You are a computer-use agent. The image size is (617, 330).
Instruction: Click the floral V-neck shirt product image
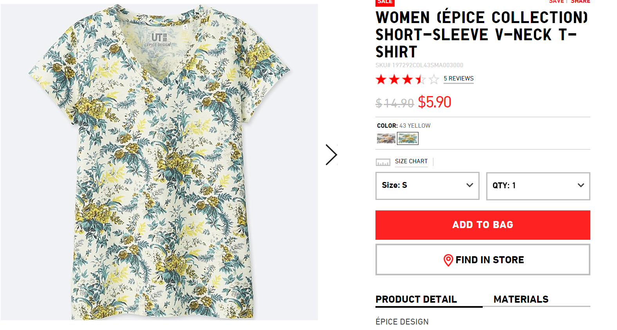tap(159, 162)
